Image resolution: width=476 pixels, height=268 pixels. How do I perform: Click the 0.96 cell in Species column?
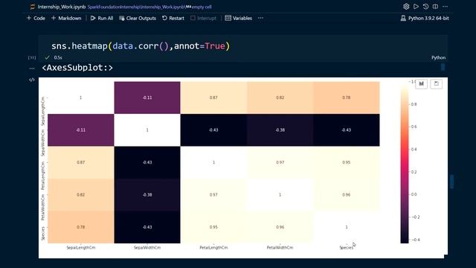[346, 195]
